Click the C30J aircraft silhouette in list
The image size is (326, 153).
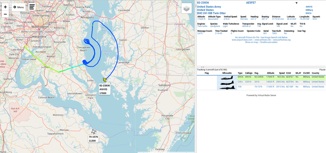click(x=227, y=83)
